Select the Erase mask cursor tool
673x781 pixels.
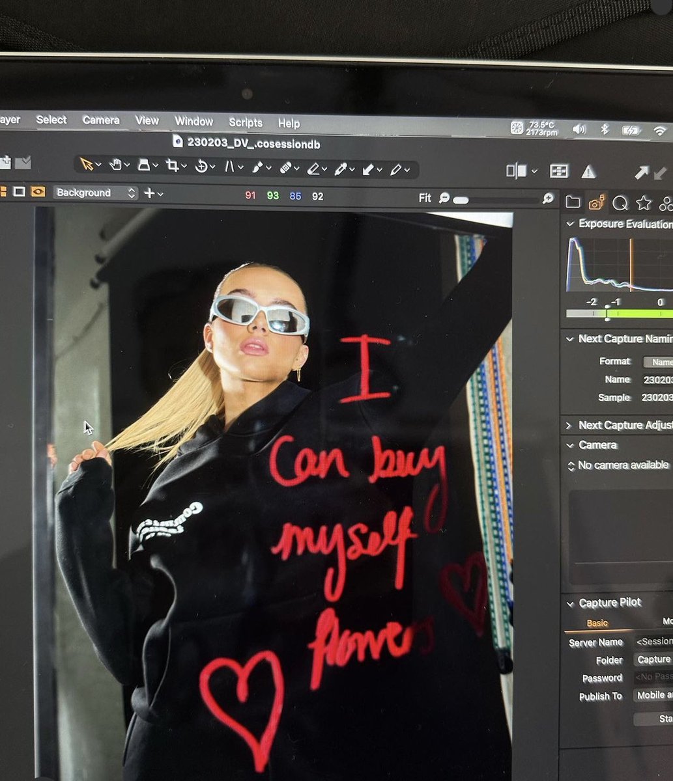click(313, 169)
